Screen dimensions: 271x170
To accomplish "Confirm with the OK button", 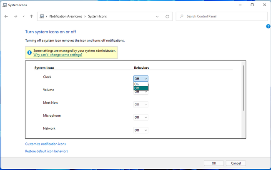I will point(214,163).
